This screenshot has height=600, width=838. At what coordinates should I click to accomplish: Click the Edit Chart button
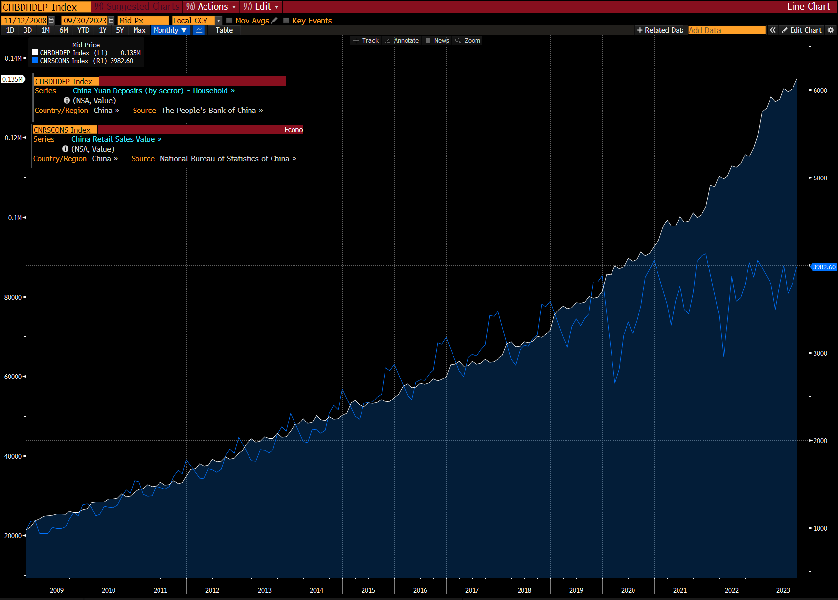(x=802, y=30)
